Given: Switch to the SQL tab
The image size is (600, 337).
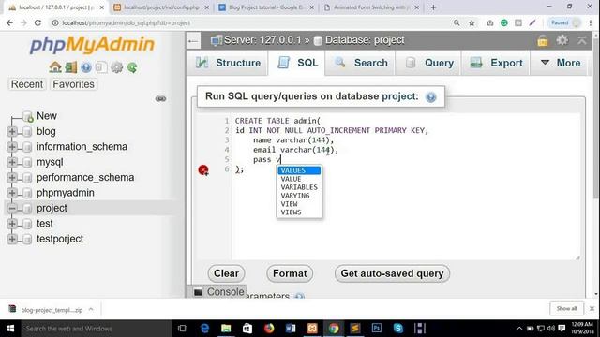Looking at the screenshot, I should point(297,63).
